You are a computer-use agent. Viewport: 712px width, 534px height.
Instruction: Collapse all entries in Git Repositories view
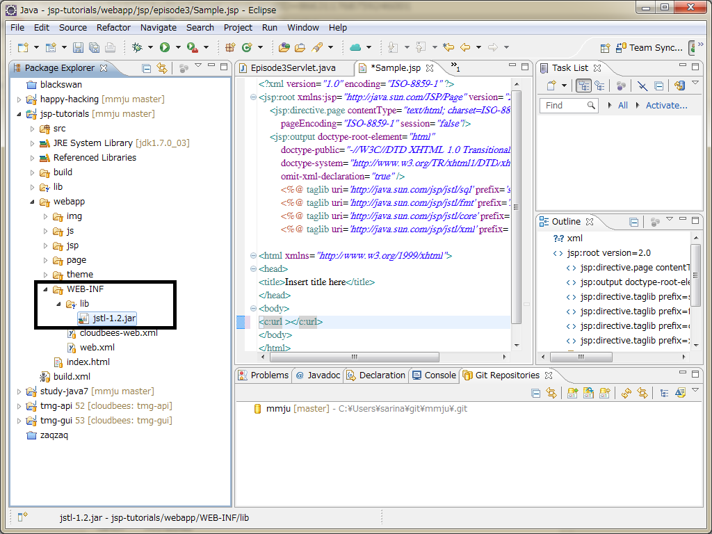point(535,394)
